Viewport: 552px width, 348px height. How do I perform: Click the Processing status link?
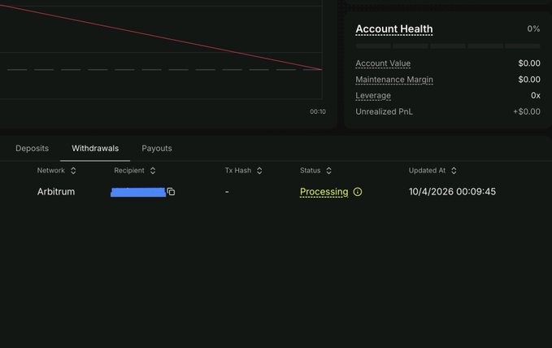[324, 192]
